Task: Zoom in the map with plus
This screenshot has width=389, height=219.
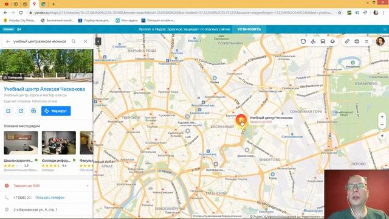Action: pos(382,117)
